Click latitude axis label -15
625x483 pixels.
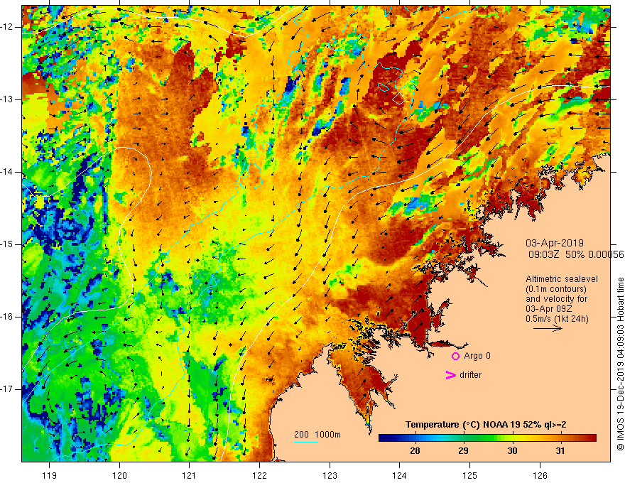[x=7, y=244]
